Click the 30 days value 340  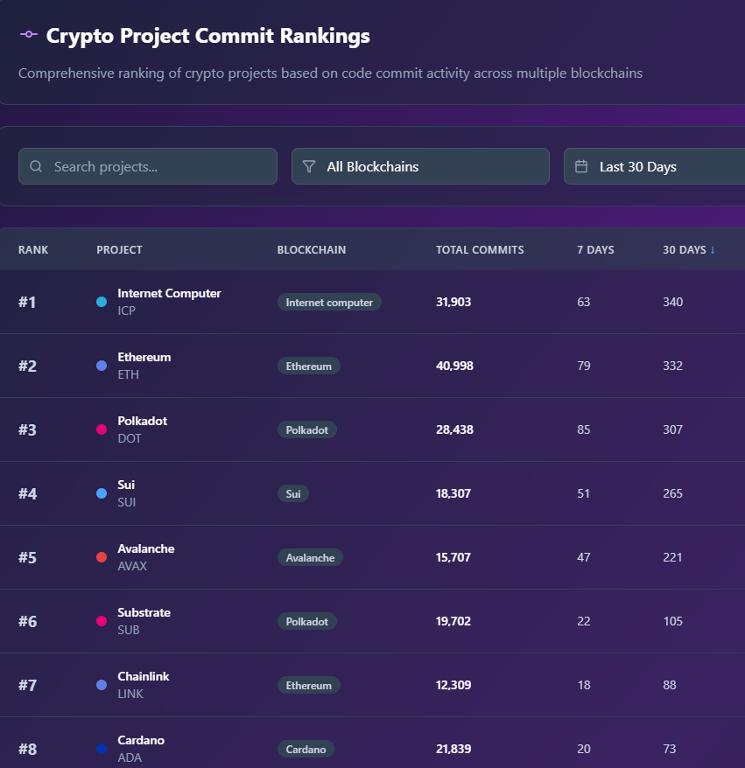672,302
